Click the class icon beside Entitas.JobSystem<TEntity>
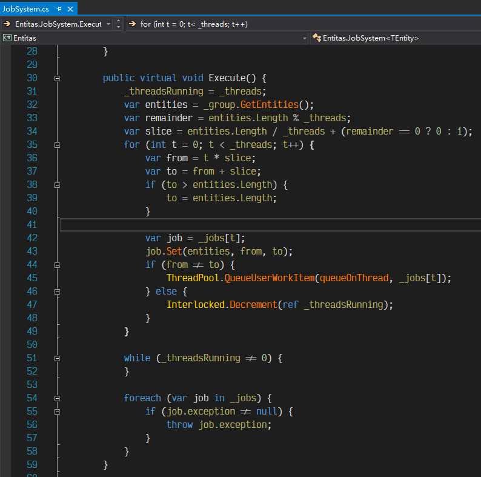 click(x=317, y=38)
